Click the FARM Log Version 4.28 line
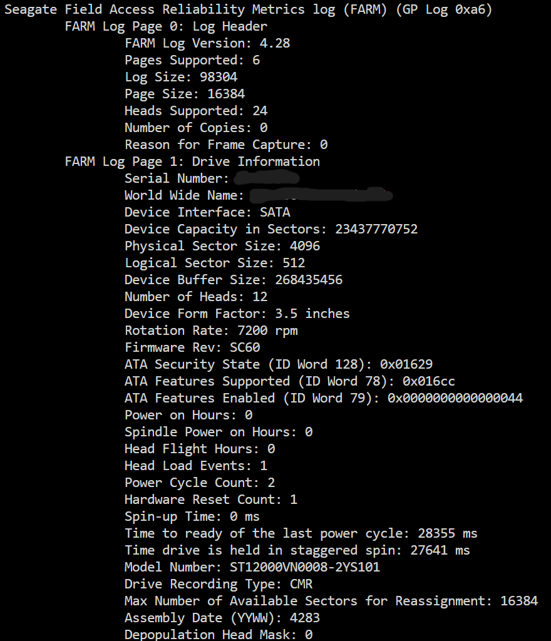 pos(207,43)
